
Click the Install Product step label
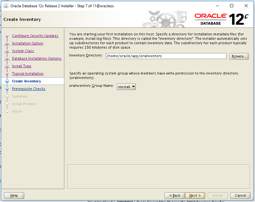point(24,104)
